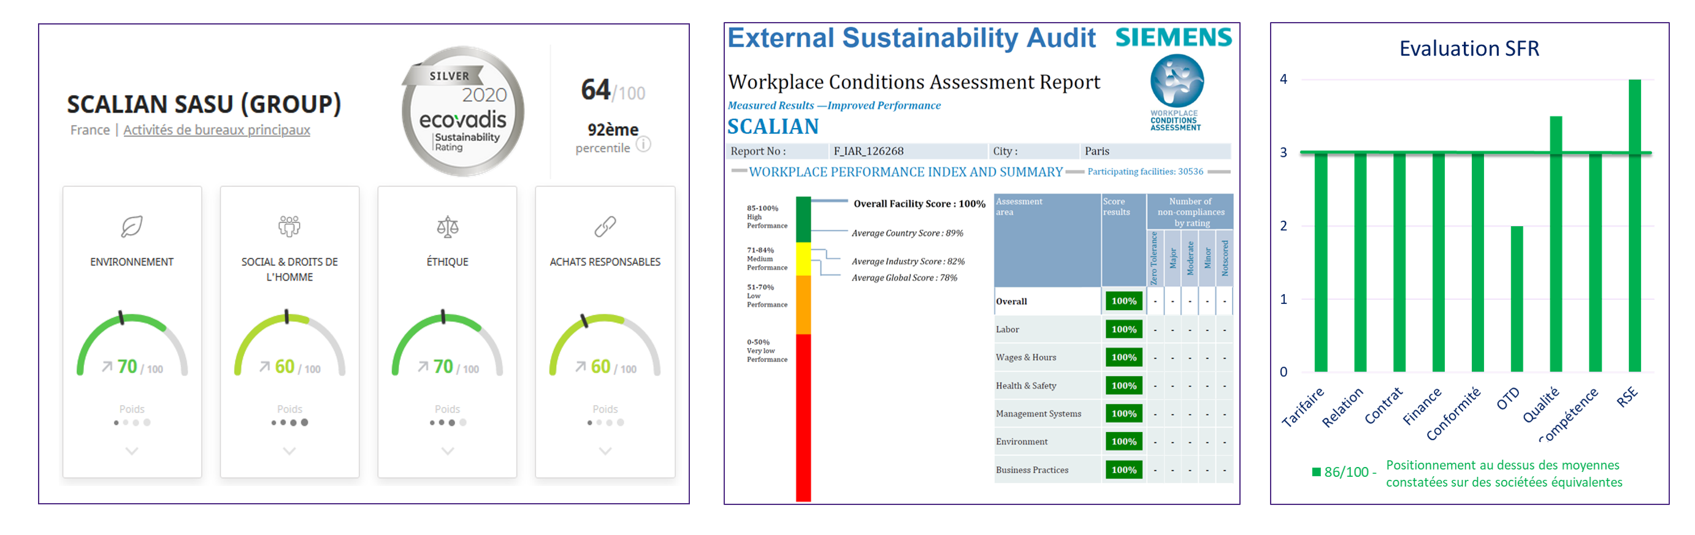Screen dimensions: 1695x535
Task: Expand the SOCIAL & DROITS DE L'HOMME card chevron
Action: click(289, 452)
